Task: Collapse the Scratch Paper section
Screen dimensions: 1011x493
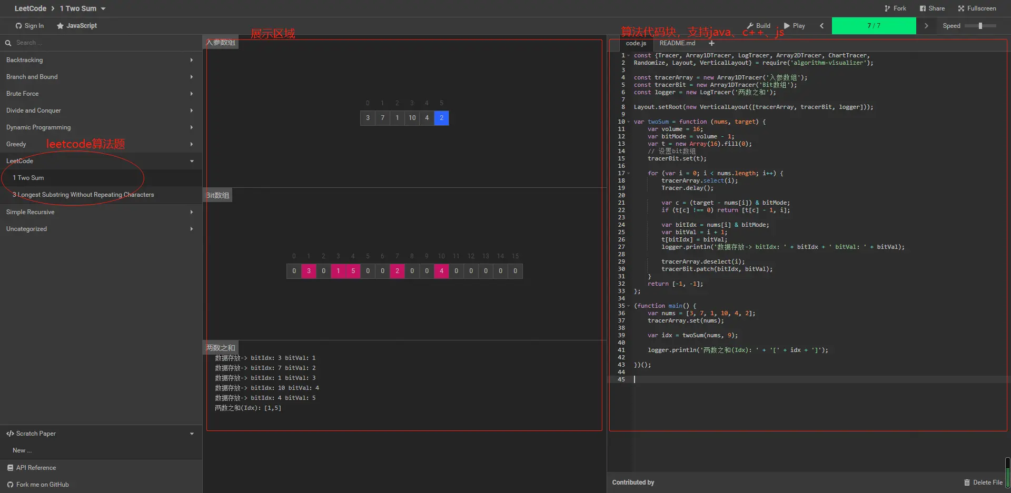Action: pos(100,434)
